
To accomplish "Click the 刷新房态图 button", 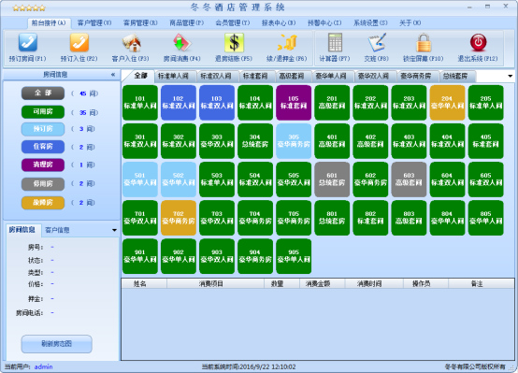I will tap(56, 344).
